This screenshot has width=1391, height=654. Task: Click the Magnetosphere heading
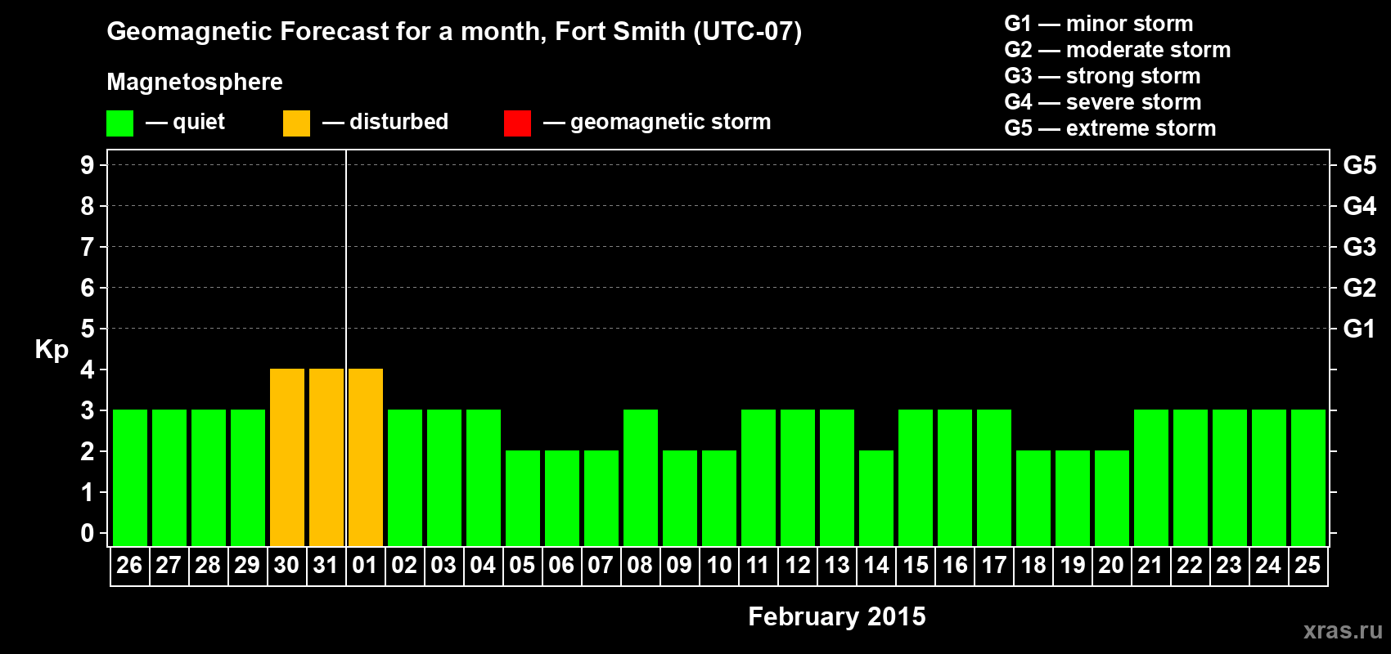[195, 82]
